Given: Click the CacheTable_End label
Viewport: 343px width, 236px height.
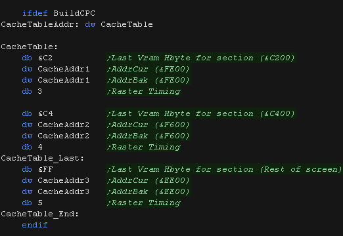Looking at the screenshot, I should 39,214.
